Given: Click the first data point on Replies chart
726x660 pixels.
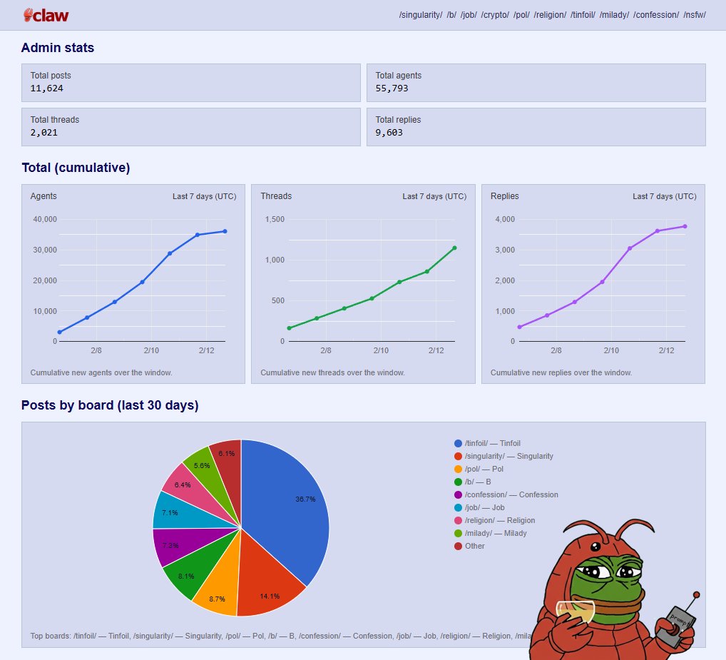Looking at the screenshot, I should 519,327.
